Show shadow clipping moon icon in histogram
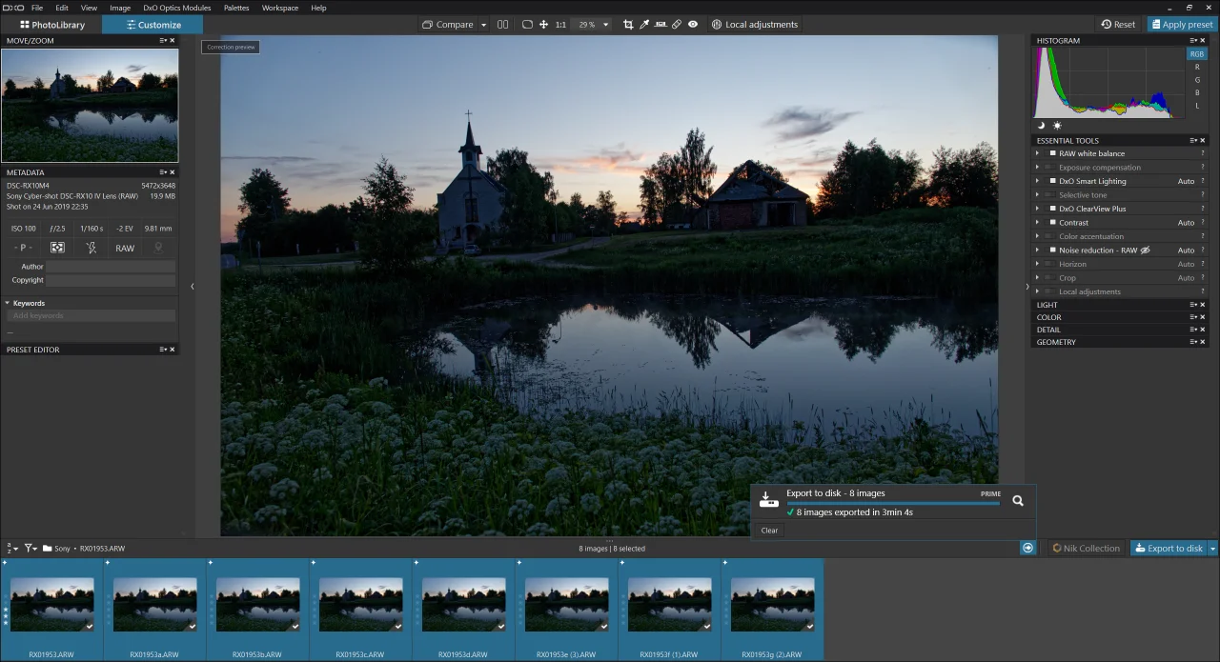Screen dimensions: 1220x662 click(1041, 125)
